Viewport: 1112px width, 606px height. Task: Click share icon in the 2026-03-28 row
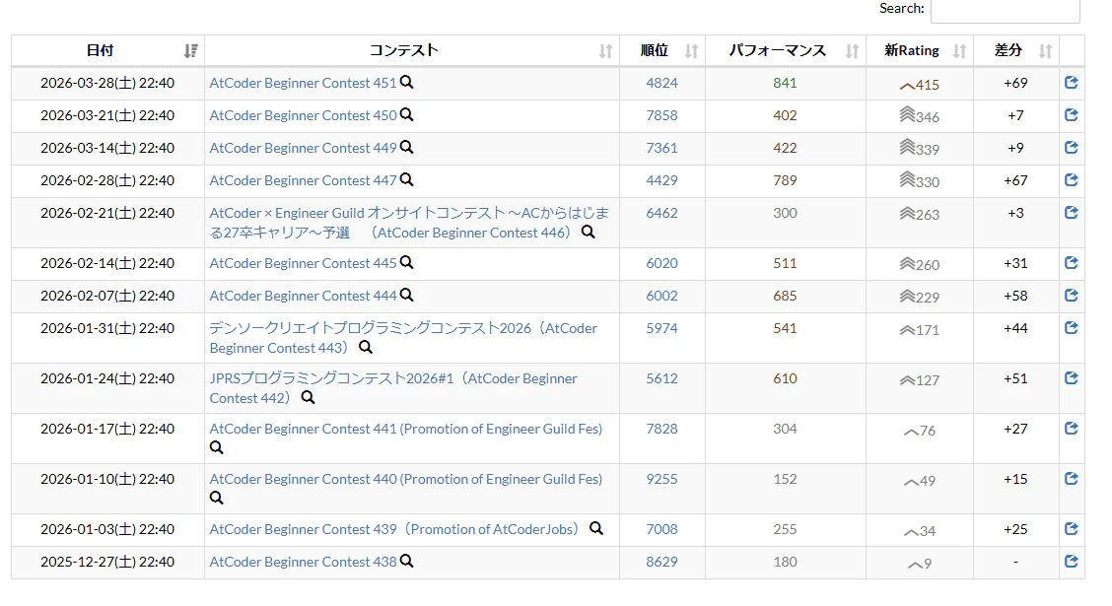pos(1072,82)
